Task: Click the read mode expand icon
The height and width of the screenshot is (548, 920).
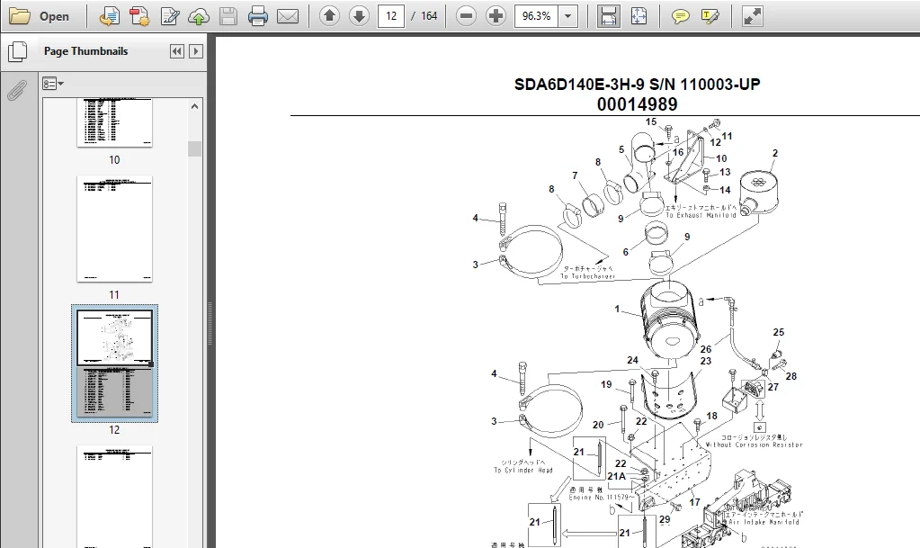Action: coord(752,16)
